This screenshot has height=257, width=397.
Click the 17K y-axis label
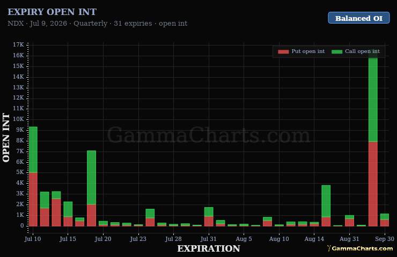(18, 45)
